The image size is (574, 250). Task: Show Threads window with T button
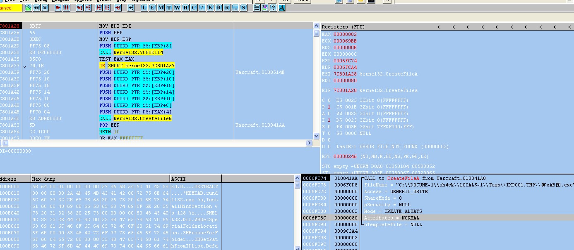(168, 8)
